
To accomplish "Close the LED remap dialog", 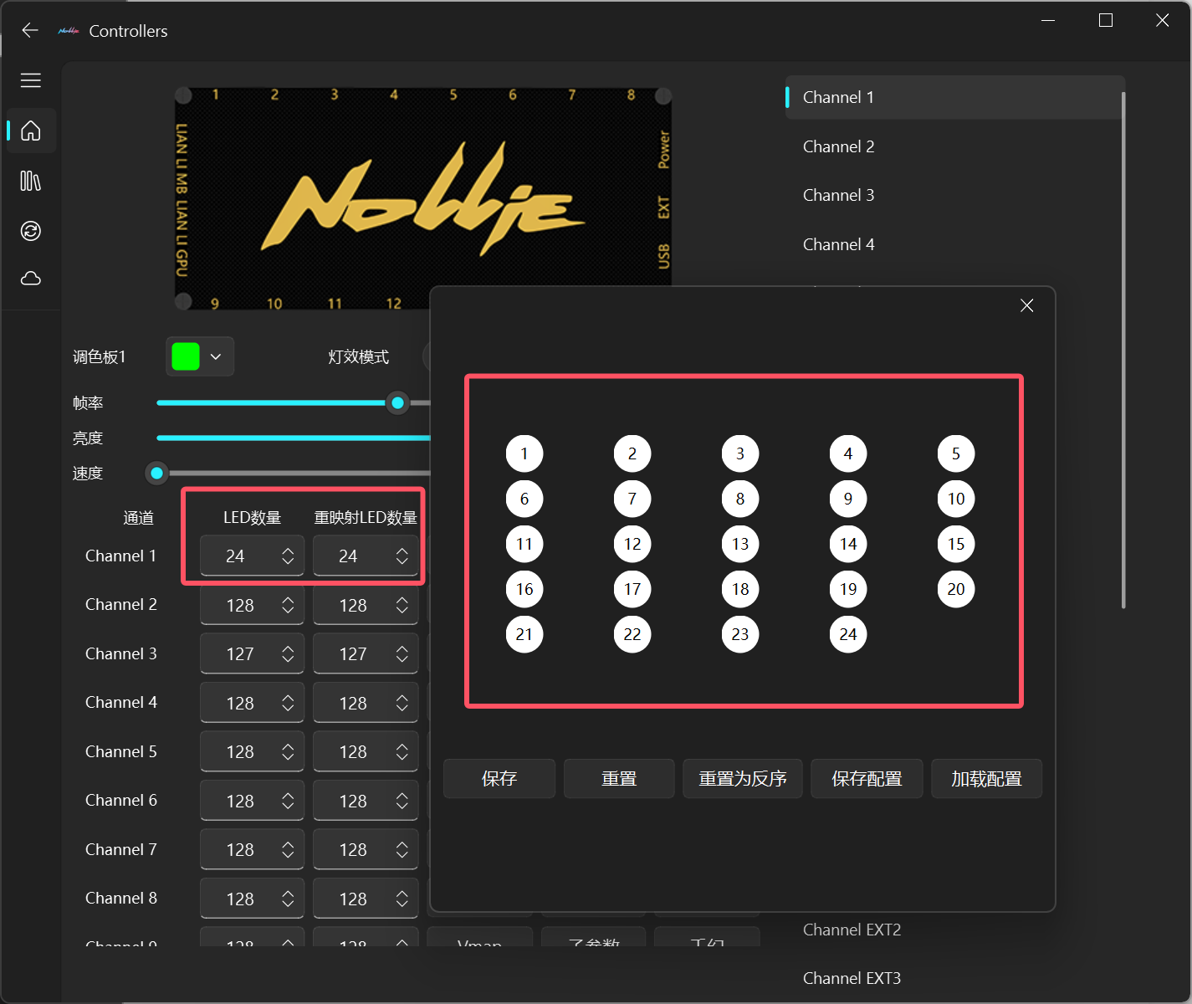I will 1027,305.
